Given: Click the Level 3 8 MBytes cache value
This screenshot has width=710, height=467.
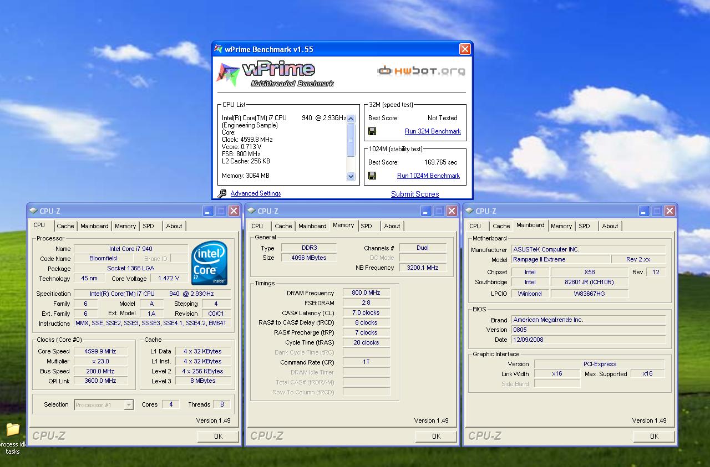Looking at the screenshot, I should (202, 381).
